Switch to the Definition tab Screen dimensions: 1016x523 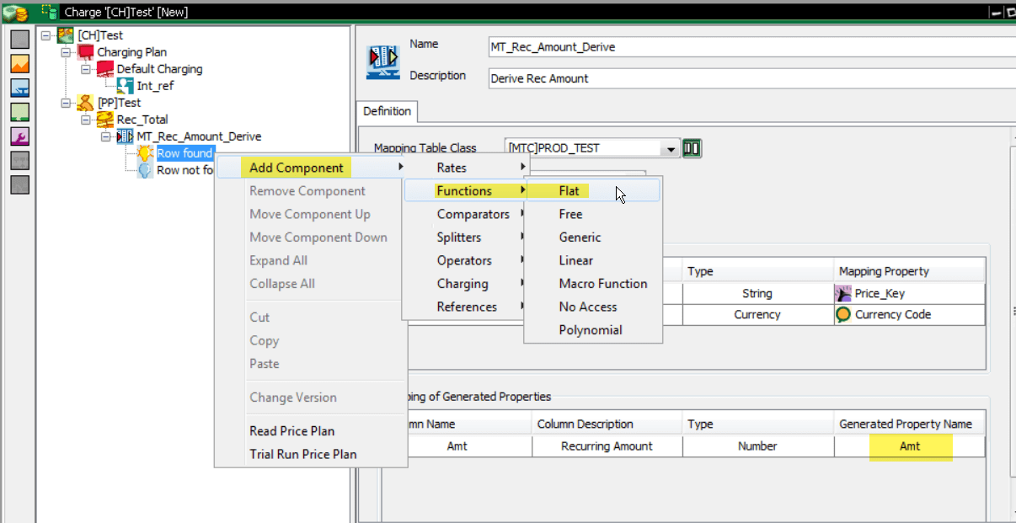point(388,111)
